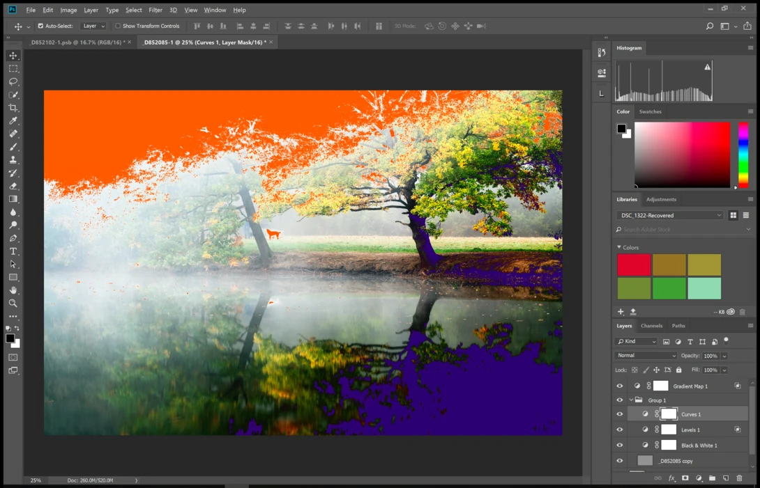Screen dimensions: 760x488
Task: Toggle the layer filtering switch on or off
Action: click(726, 341)
